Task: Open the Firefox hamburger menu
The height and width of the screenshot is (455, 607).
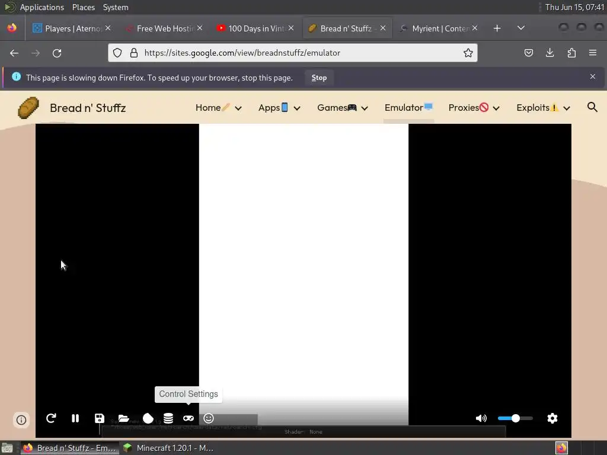Action: coord(593,53)
